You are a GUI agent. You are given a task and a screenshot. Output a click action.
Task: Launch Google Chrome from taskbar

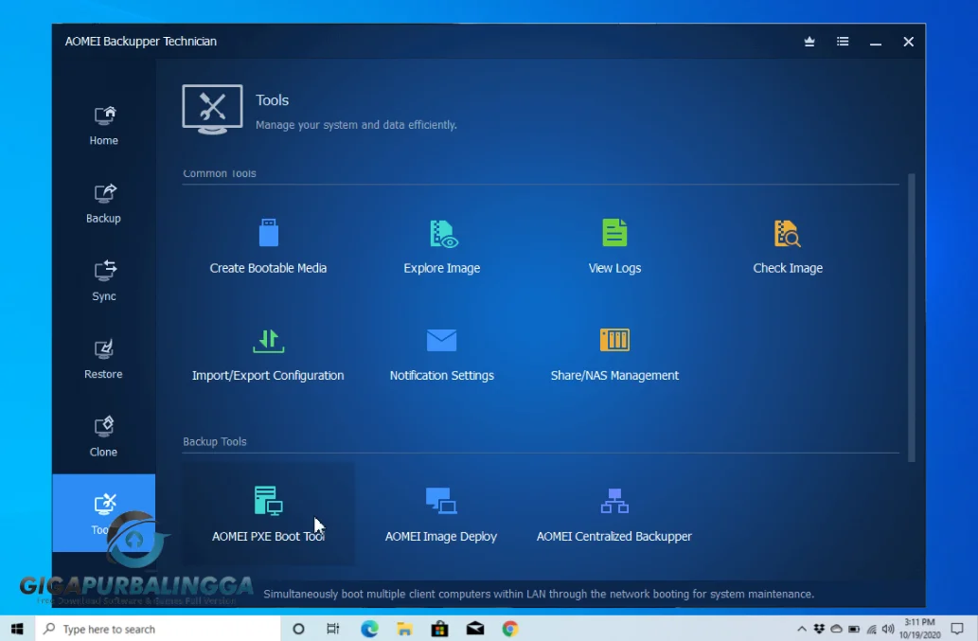tap(510, 629)
